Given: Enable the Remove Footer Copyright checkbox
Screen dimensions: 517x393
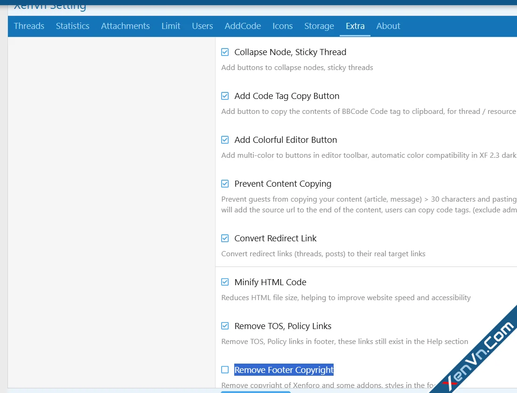Looking at the screenshot, I should pyautogui.click(x=225, y=370).
